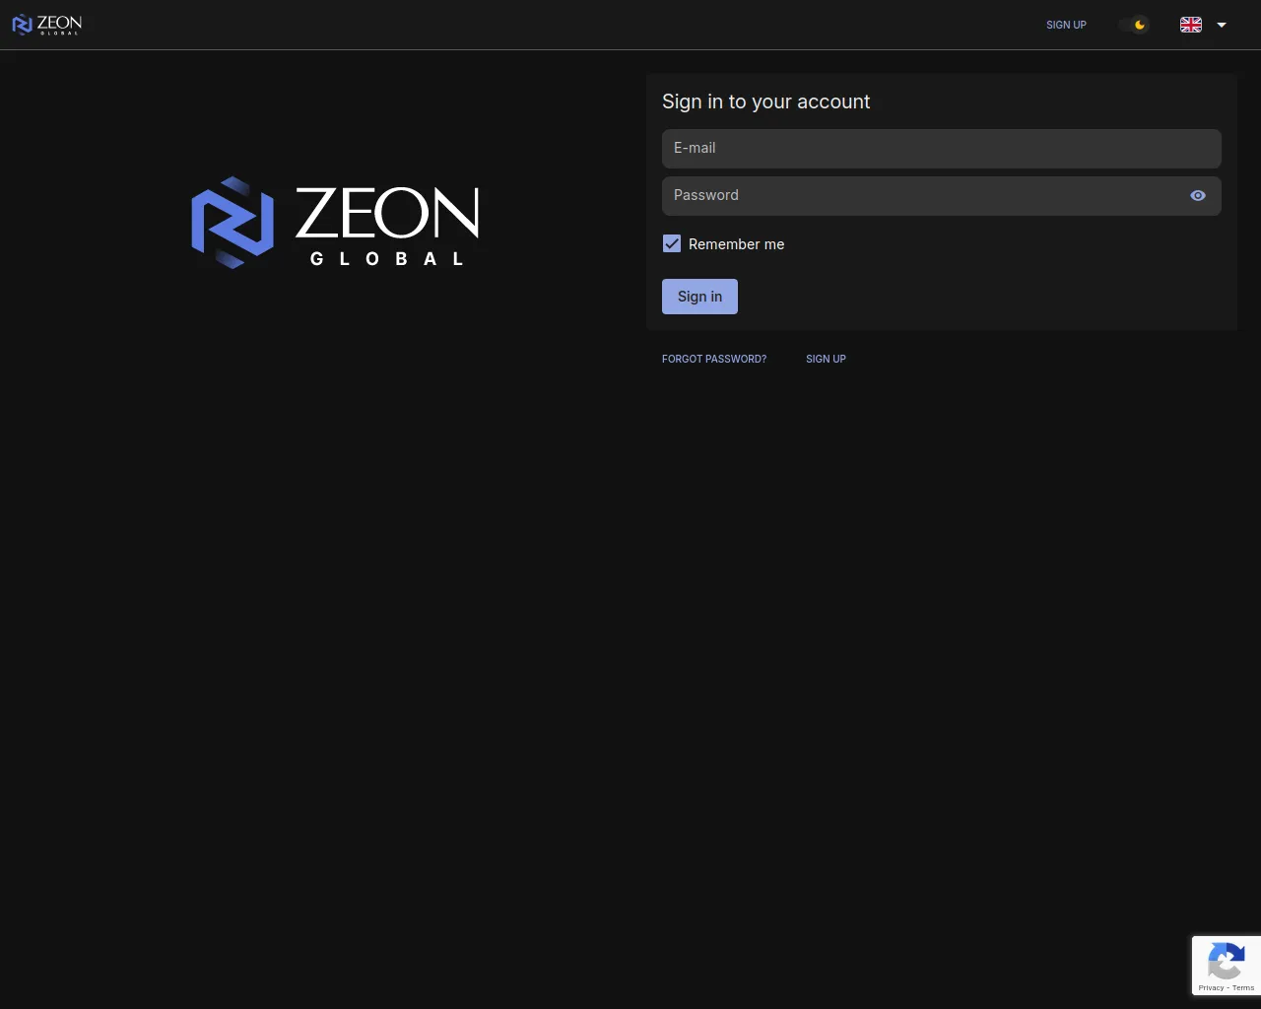This screenshot has width=1261, height=1009.
Task: Click the UK flag language icon
Action: tap(1191, 25)
